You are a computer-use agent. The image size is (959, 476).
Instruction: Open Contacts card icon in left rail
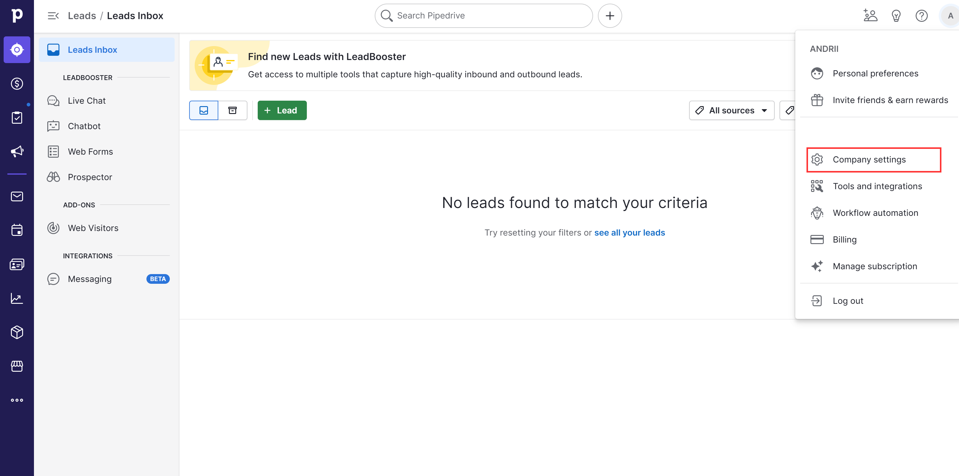point(17,264)
